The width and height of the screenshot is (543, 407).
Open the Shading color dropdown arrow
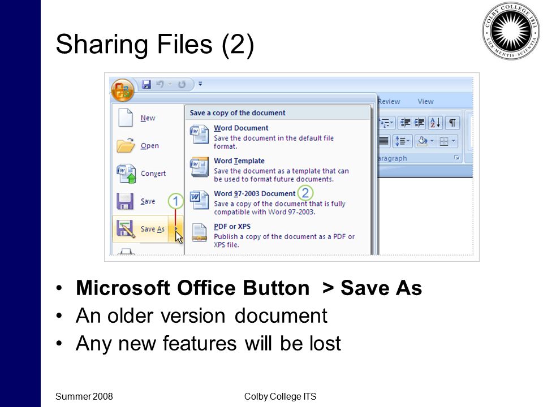pyautogui.click(x=432, y=141)
